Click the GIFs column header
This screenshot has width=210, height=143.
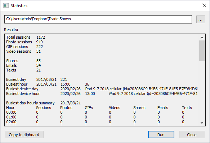pyautogui.click(x=89, y=108)
